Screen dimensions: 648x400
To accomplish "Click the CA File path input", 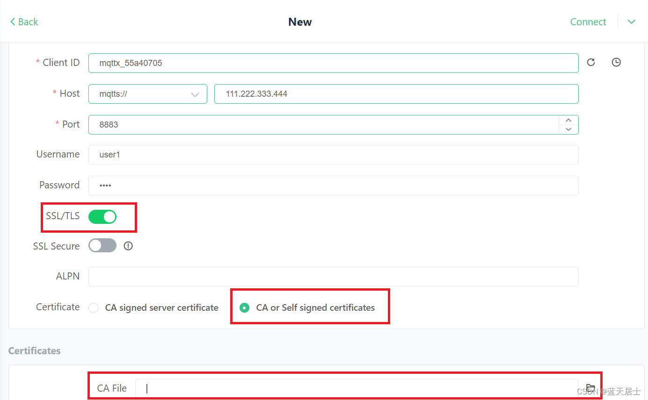I will (357, 389).
